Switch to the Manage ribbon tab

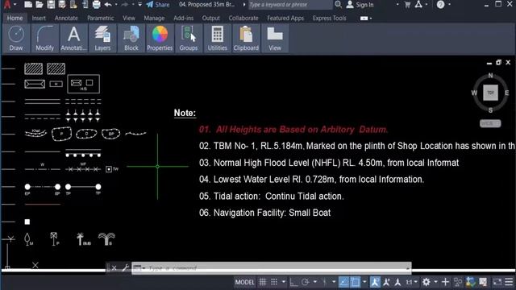(154, 18)
